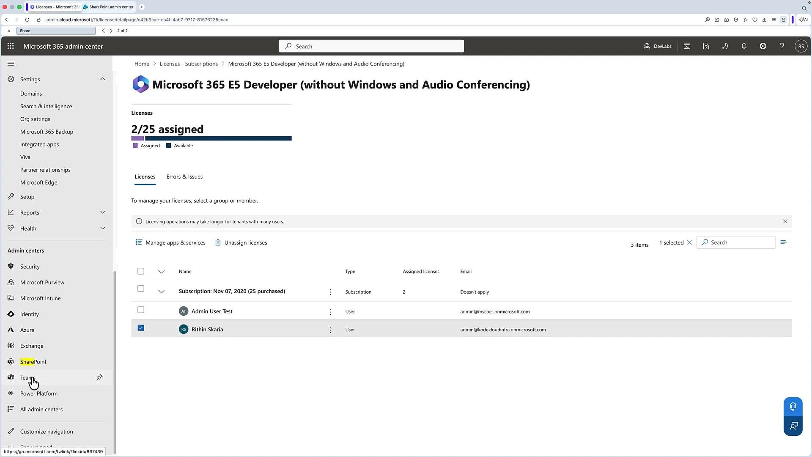This screenshot has height=457, width=812.
Task: Clear the 1 selected filter
Action: click(x=689, y=242)
